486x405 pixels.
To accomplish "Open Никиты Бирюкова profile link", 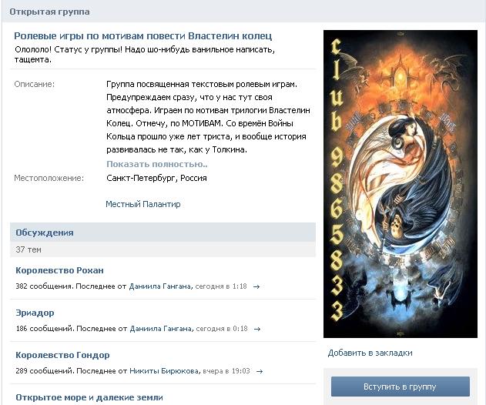I will pos(164,371).
